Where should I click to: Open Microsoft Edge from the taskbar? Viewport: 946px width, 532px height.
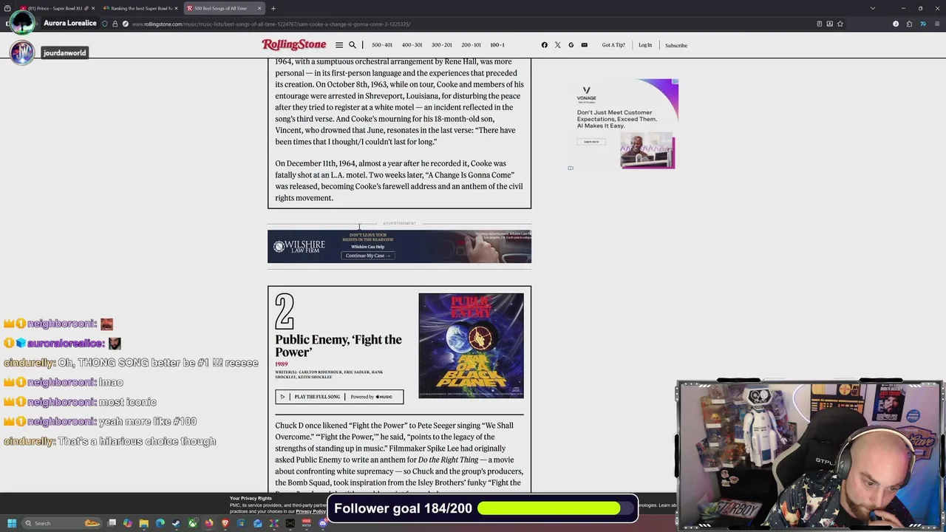[160, 523]
